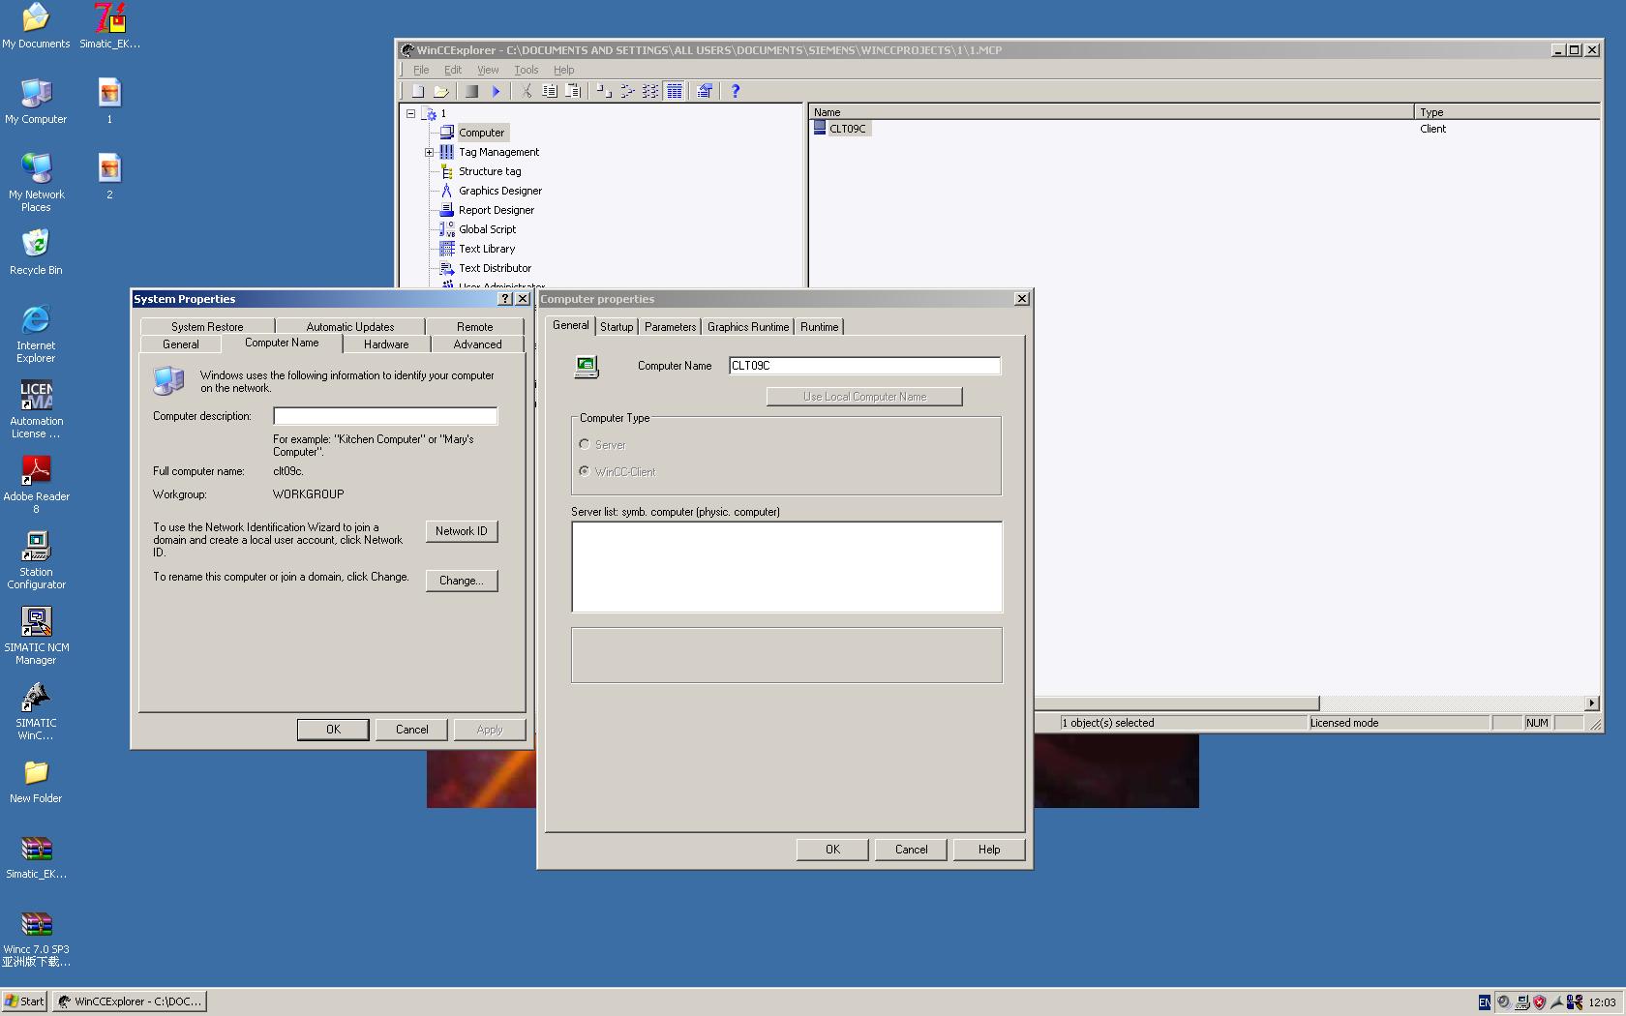Viewport: 1626px width, 1016px height.
Task: Open the Advanced tab in System Properties
Action: pyautogui.click(x=477, y=344)
